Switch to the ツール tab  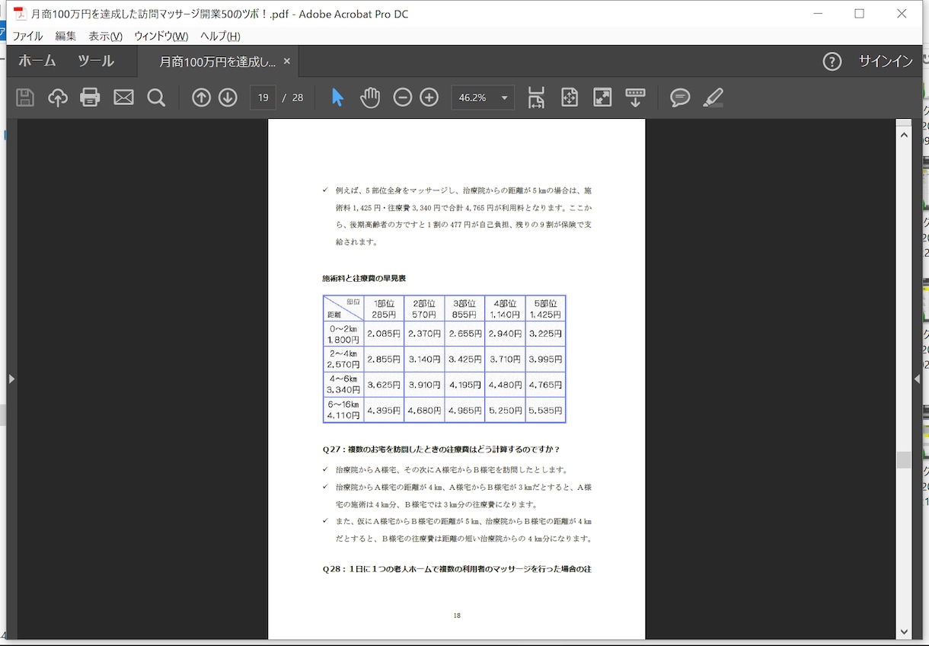[x=96, y=61]
